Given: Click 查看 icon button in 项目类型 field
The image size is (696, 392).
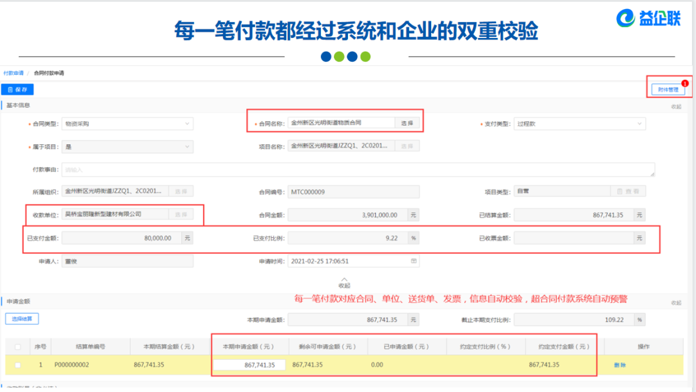Looking at the screenshot, I should pyautogui.click(x=628, y=191).
